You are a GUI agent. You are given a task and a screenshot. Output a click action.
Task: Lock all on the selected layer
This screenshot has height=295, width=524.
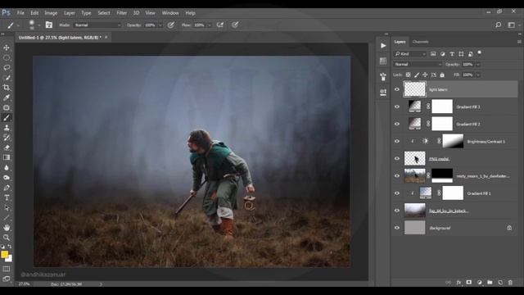442,75
